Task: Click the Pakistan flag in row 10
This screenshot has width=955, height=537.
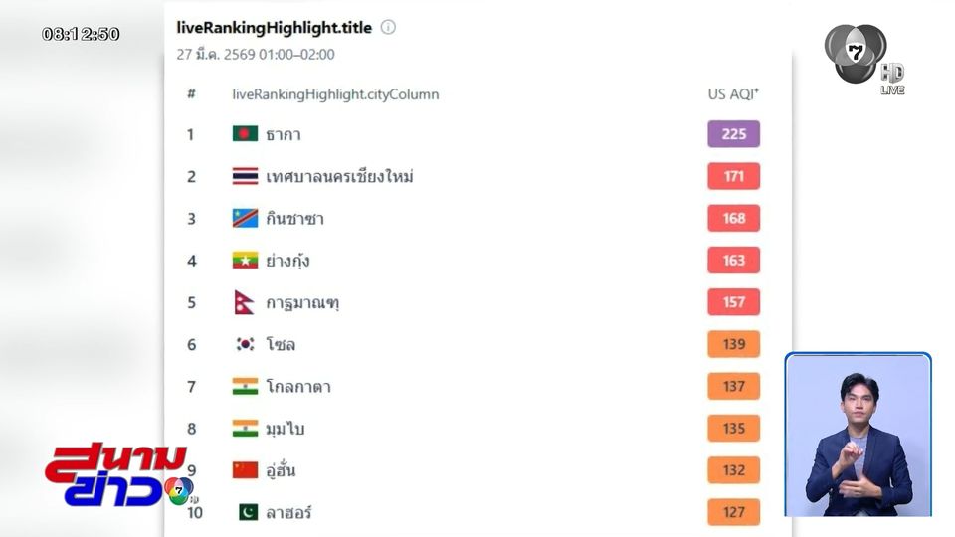Action: pyautogui.click(x=248, y=512)
